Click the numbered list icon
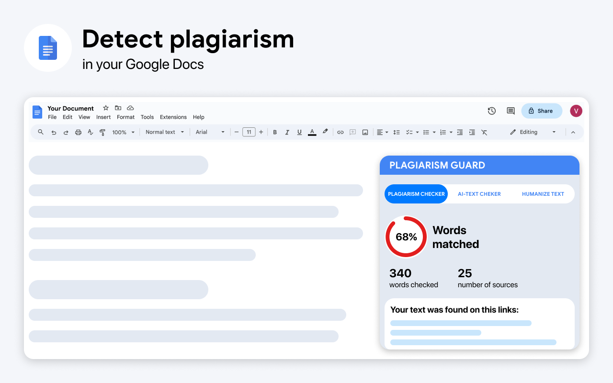The image size is (613, 383). pyautogui.click(x=443, y=132)
